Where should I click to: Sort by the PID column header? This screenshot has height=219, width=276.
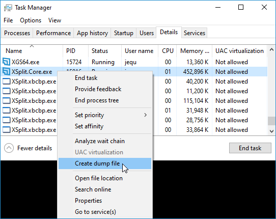tap(75, 51)
